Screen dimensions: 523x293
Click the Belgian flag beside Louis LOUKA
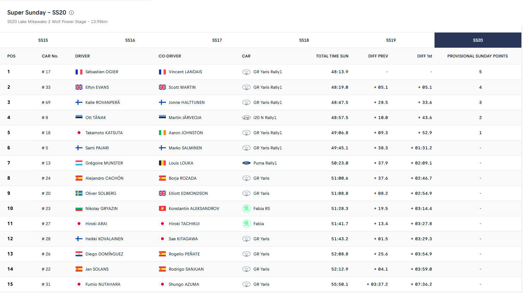pyautogui.click(x=162, y=163)
